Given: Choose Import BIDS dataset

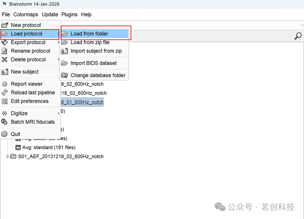Looking at the screenshot, I should (x=95, y=63).
